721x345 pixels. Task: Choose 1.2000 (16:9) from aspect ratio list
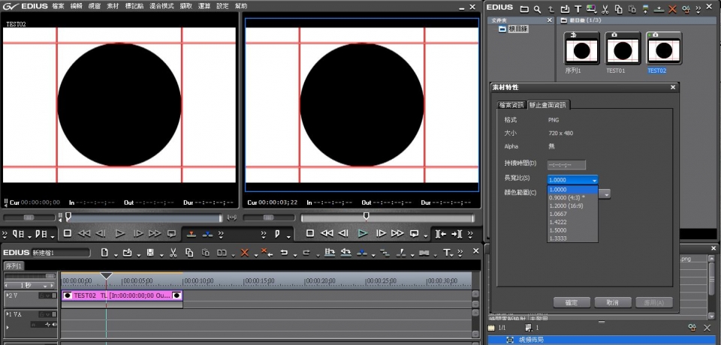click(x=566, y=205)
